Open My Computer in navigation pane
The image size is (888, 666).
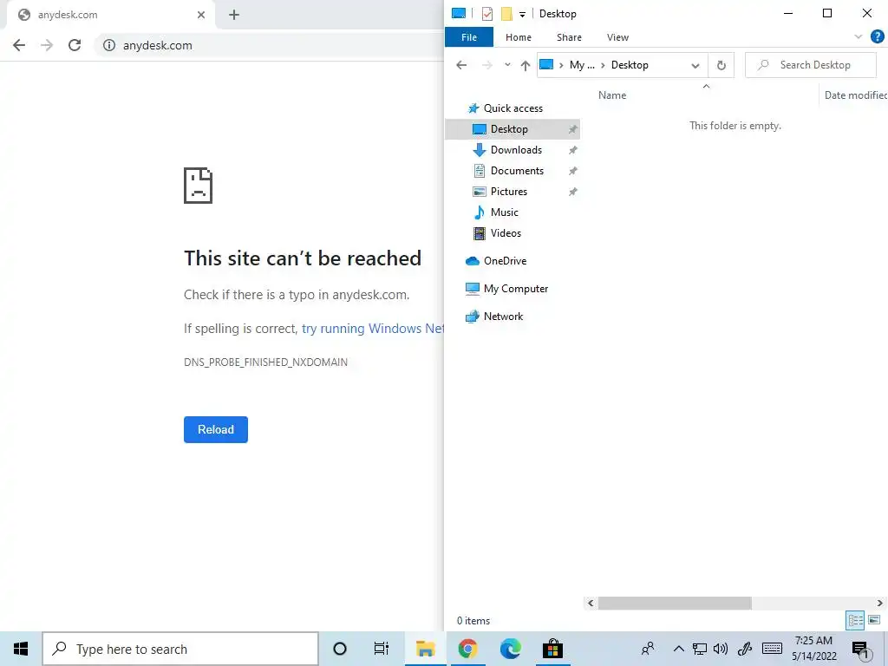point(516,289)
